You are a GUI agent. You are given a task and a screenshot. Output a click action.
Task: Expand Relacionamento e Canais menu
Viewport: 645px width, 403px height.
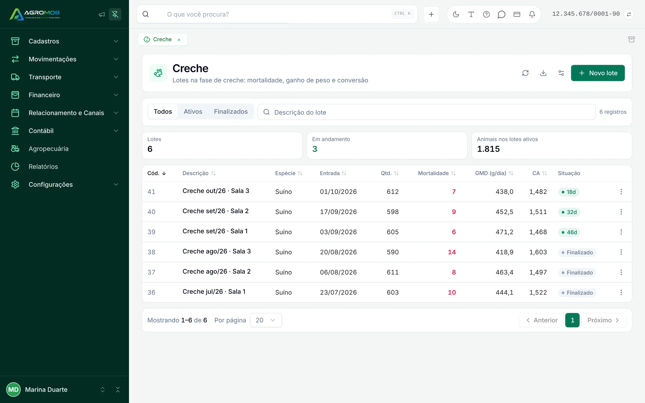pyautogui.click(x=64, y=113)
